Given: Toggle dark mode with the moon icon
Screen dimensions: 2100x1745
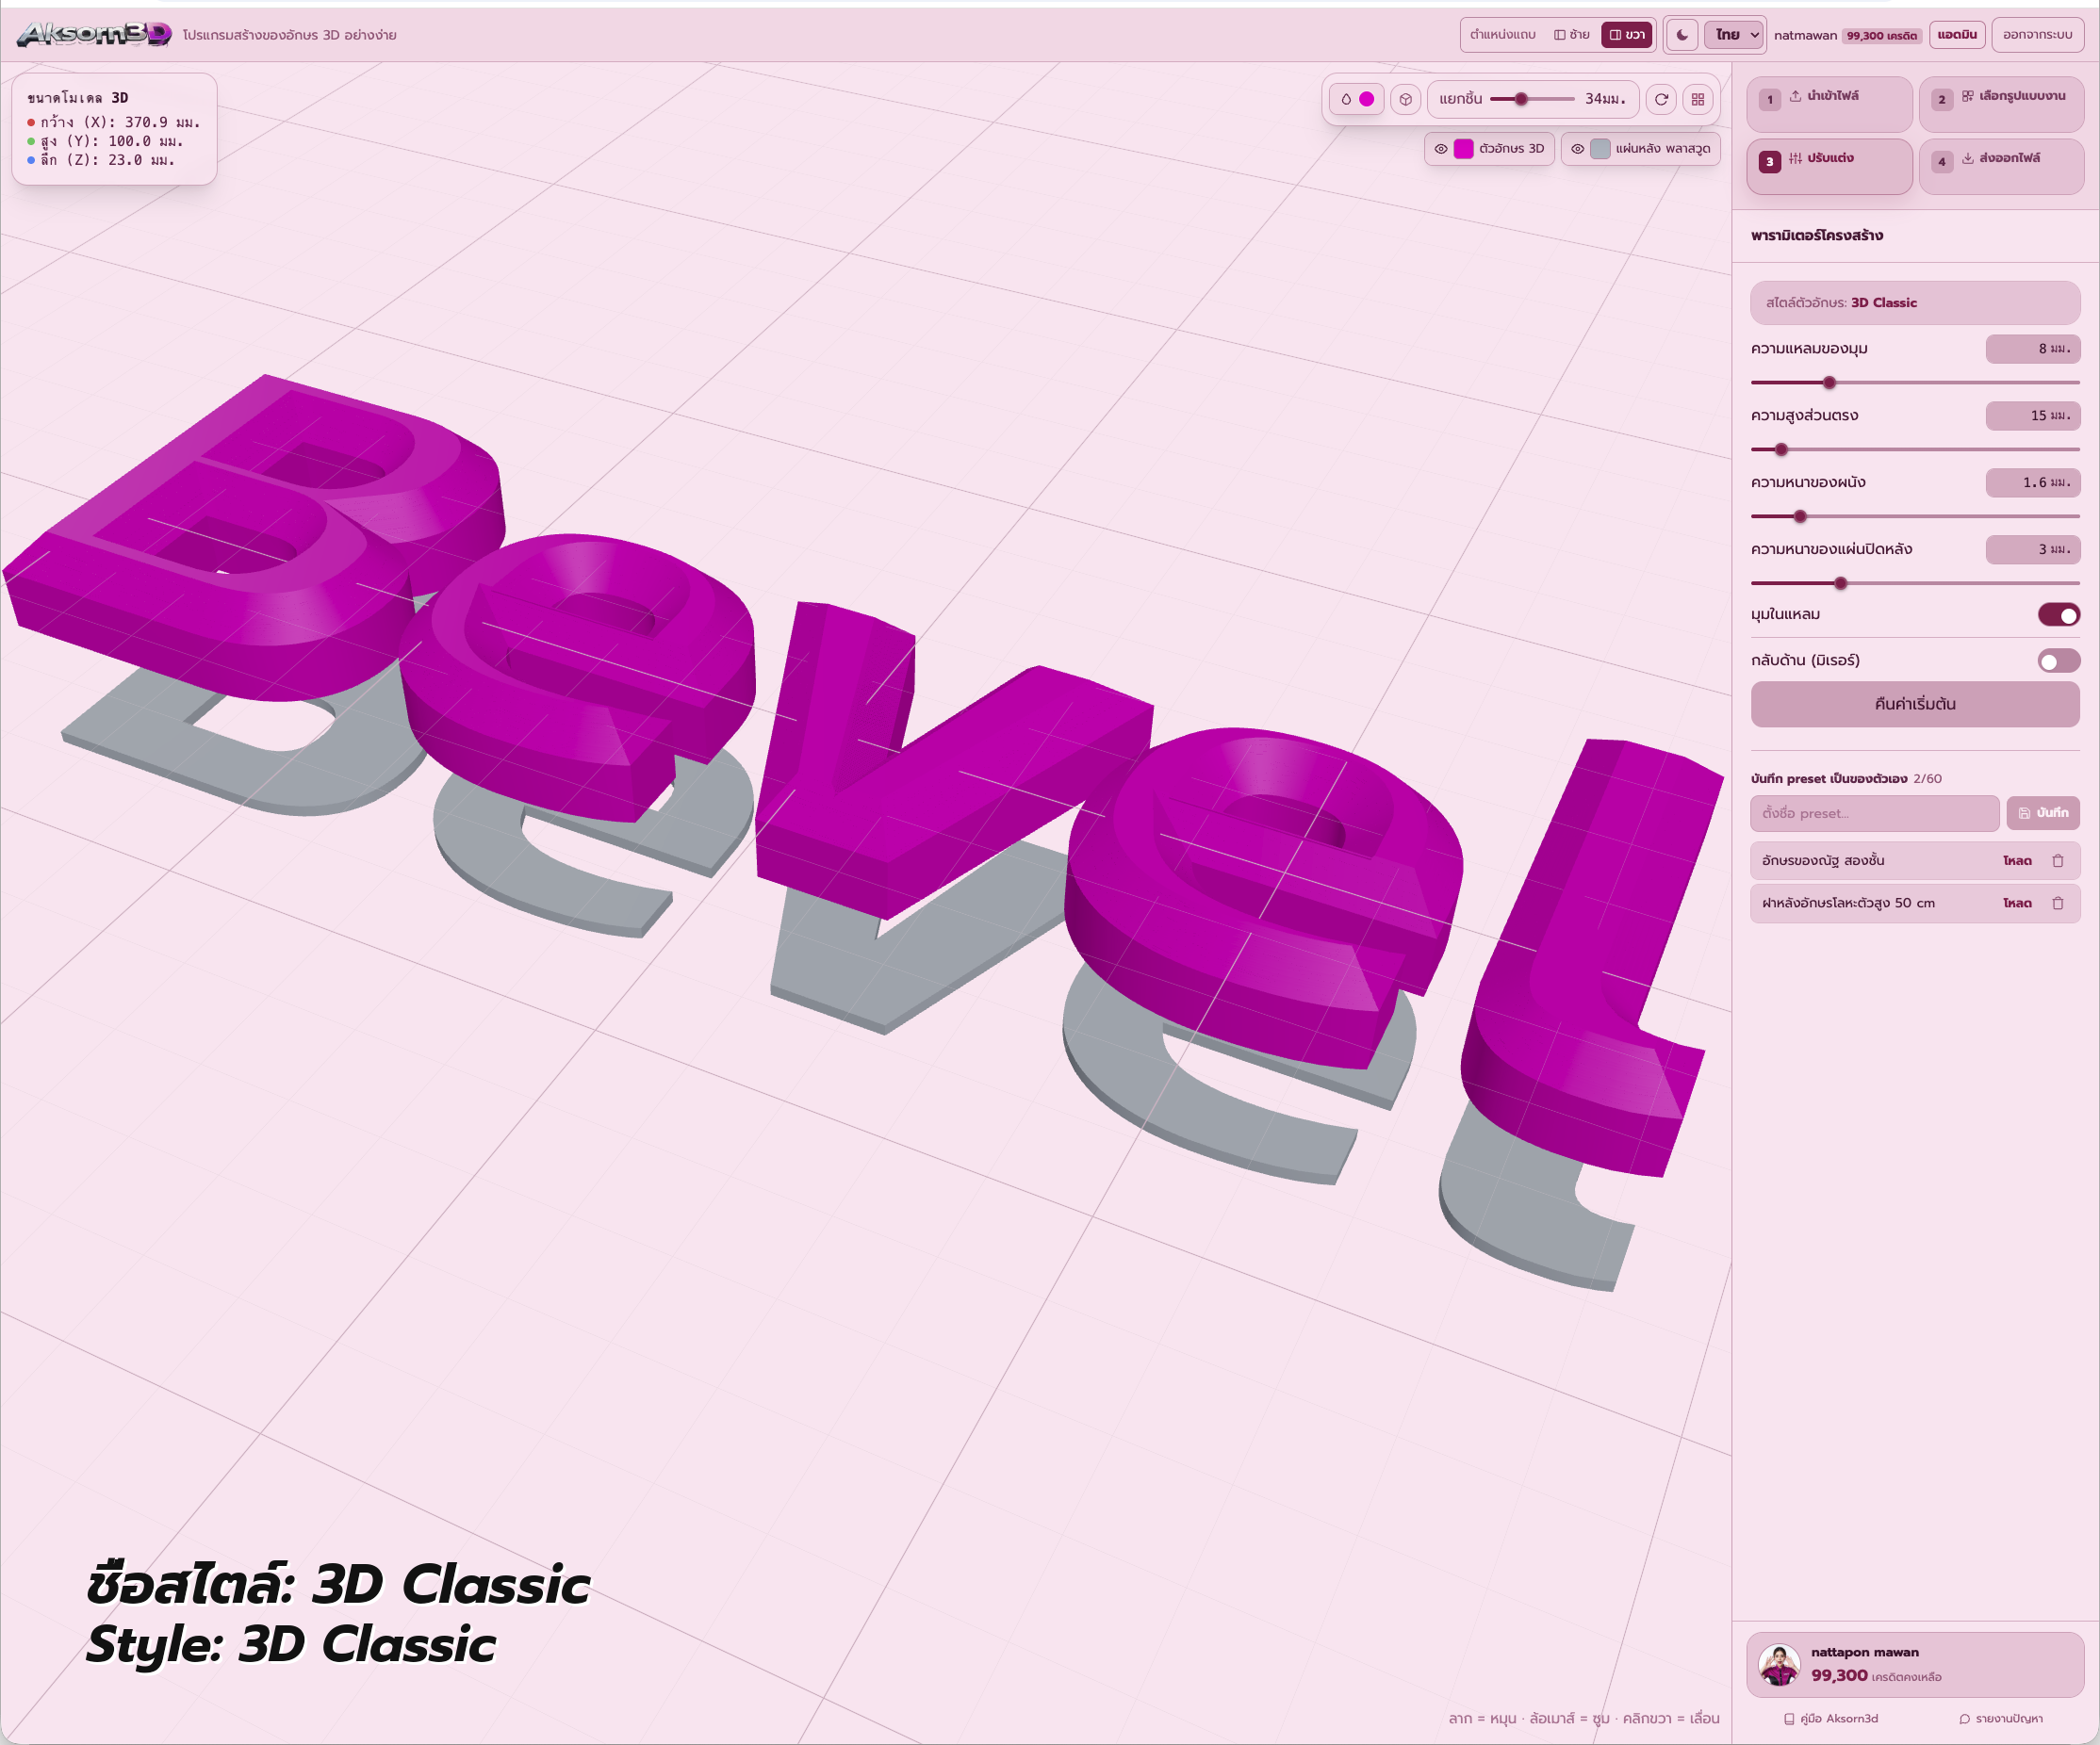Looking at the screenshot, I should pyautogui.click(x=1682, y=35).
